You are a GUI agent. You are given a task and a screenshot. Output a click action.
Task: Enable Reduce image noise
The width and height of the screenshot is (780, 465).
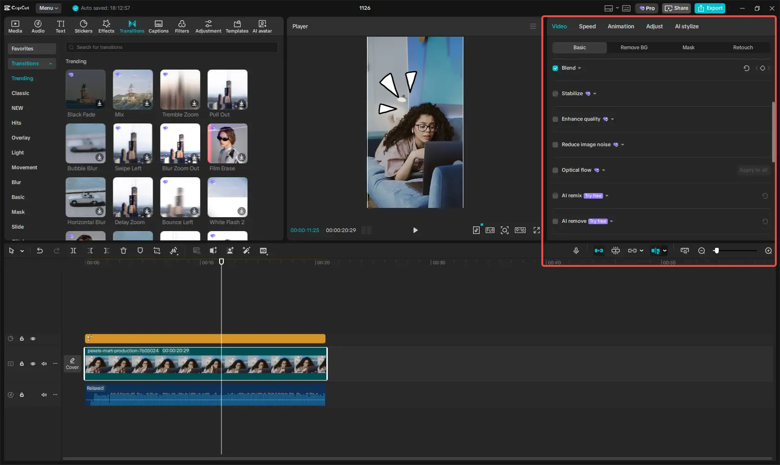click(x=555, y=144)
